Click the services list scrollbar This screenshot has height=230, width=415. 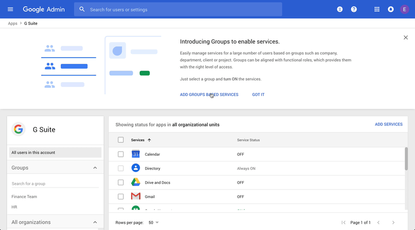(406, 159)
